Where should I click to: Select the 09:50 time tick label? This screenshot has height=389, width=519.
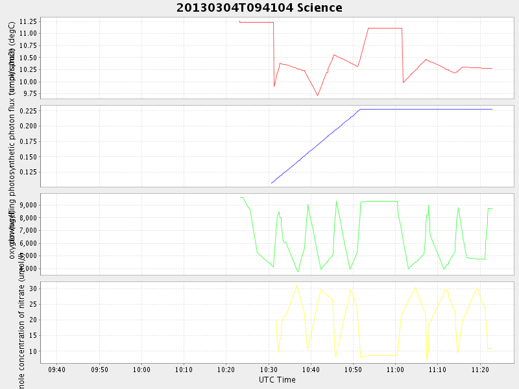point(99,370)
